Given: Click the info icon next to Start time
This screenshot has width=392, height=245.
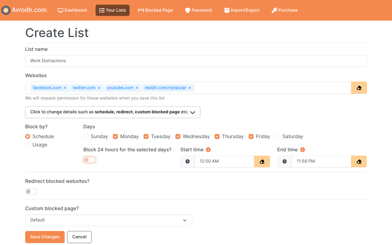Looking at the screenshot, I should 208,150.
